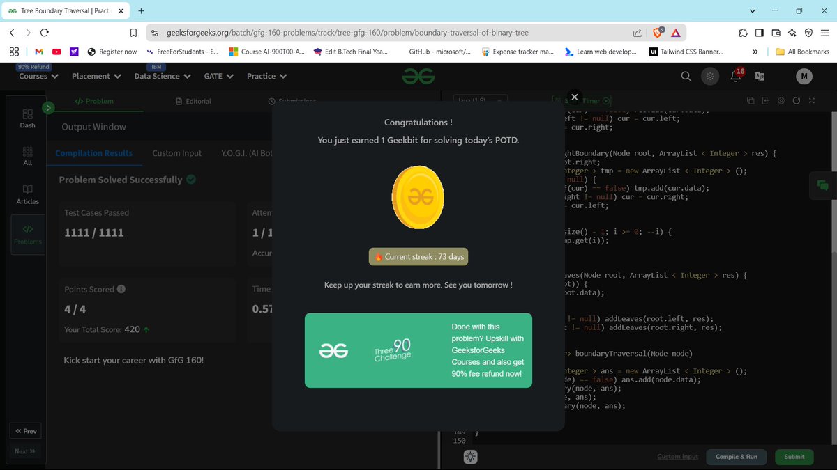Open the Three 90 Challenge green banner

[418, 350]
